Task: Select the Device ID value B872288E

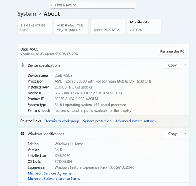Action: point(88,93)
